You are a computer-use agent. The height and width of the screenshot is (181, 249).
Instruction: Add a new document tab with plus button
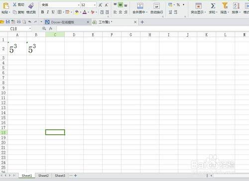[x=142, y=22]
